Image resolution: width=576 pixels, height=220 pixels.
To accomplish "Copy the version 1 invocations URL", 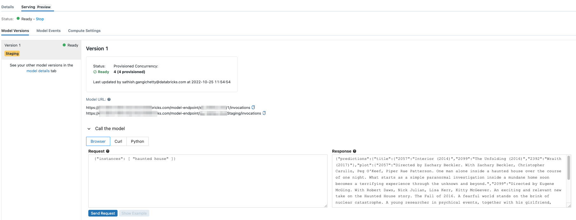I will [253, 107].
